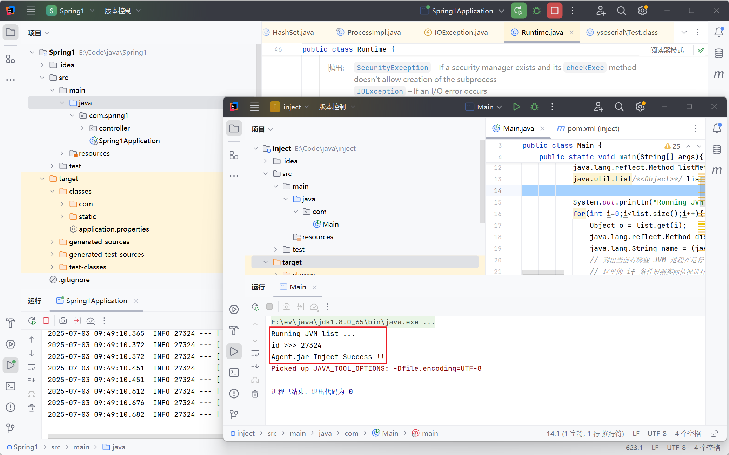The image size is (729, 455).
Task: Expand the controller package in the Spring1 tree
Action: pos(82,128)
